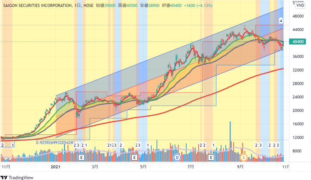Click the 3月 label on time axis
Image resolution: width=311 pixels, height=180 pixels.
pyautogui.click(x=95, y=167)
